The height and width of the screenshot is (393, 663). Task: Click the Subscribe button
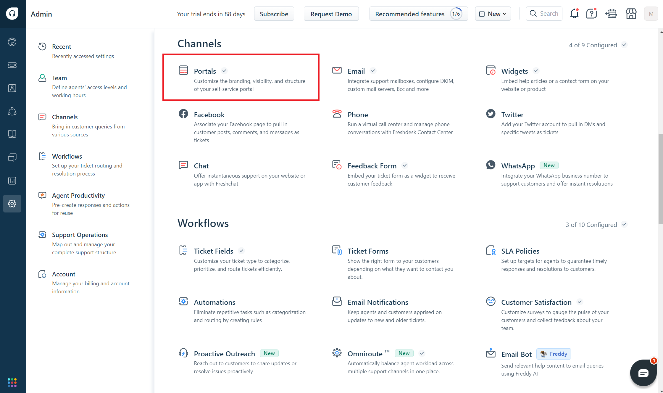click(274, 14)
